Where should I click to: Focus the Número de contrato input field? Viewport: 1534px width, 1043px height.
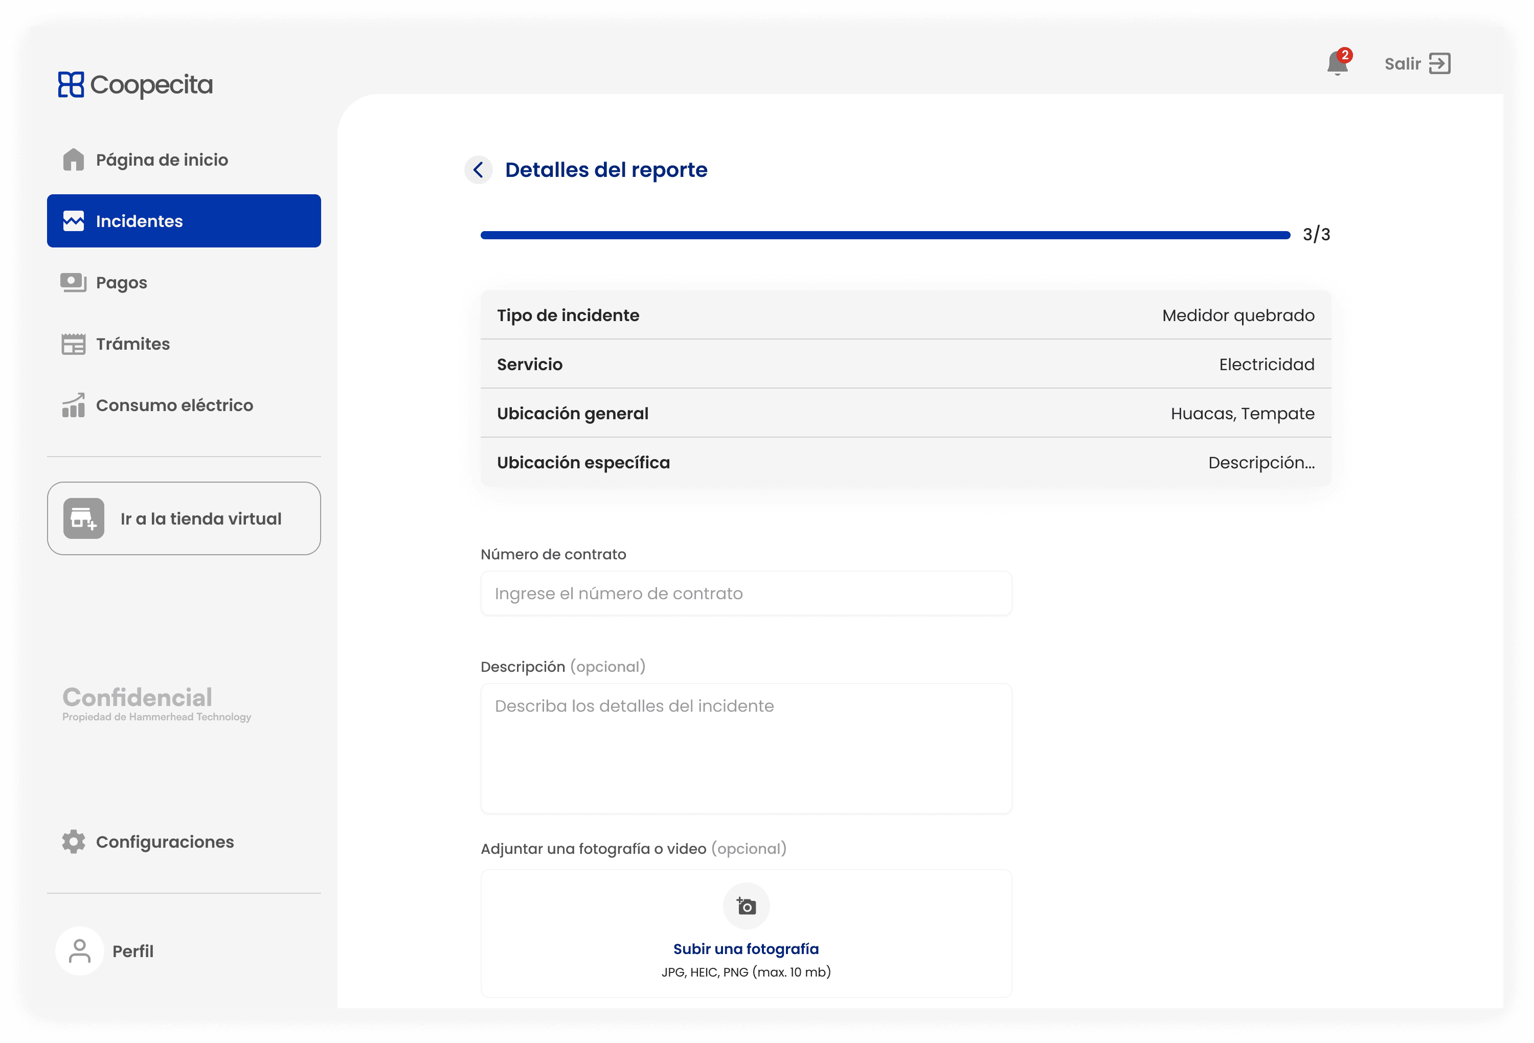[746, 594]
